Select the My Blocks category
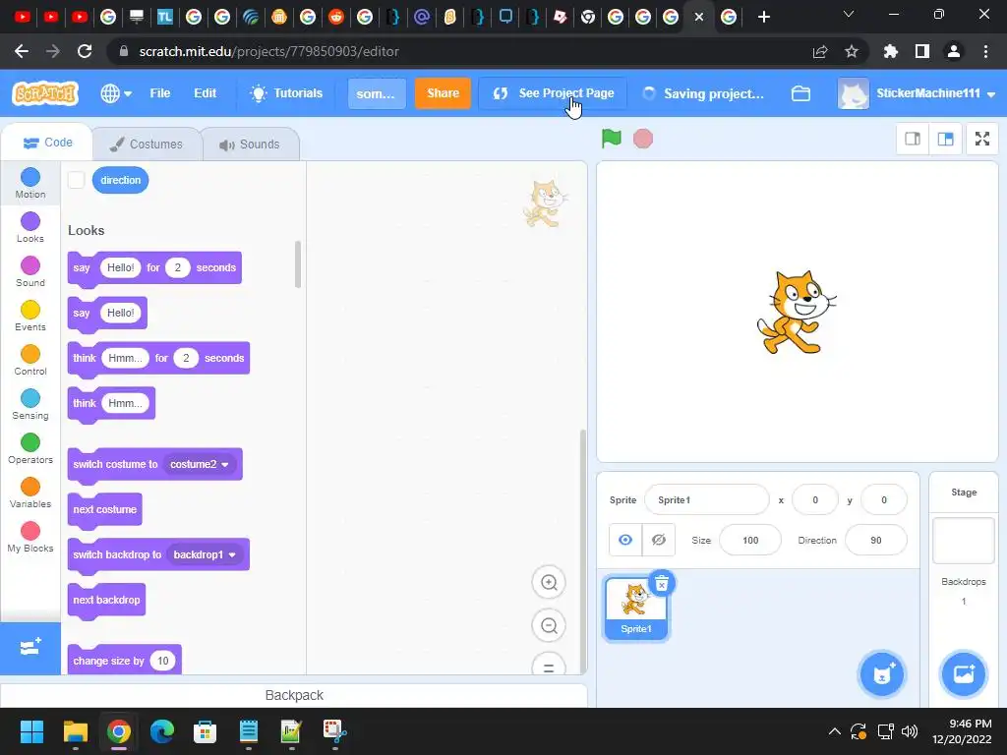The image size is (1007, 755). pyautogui.click(x=30, y=538)
